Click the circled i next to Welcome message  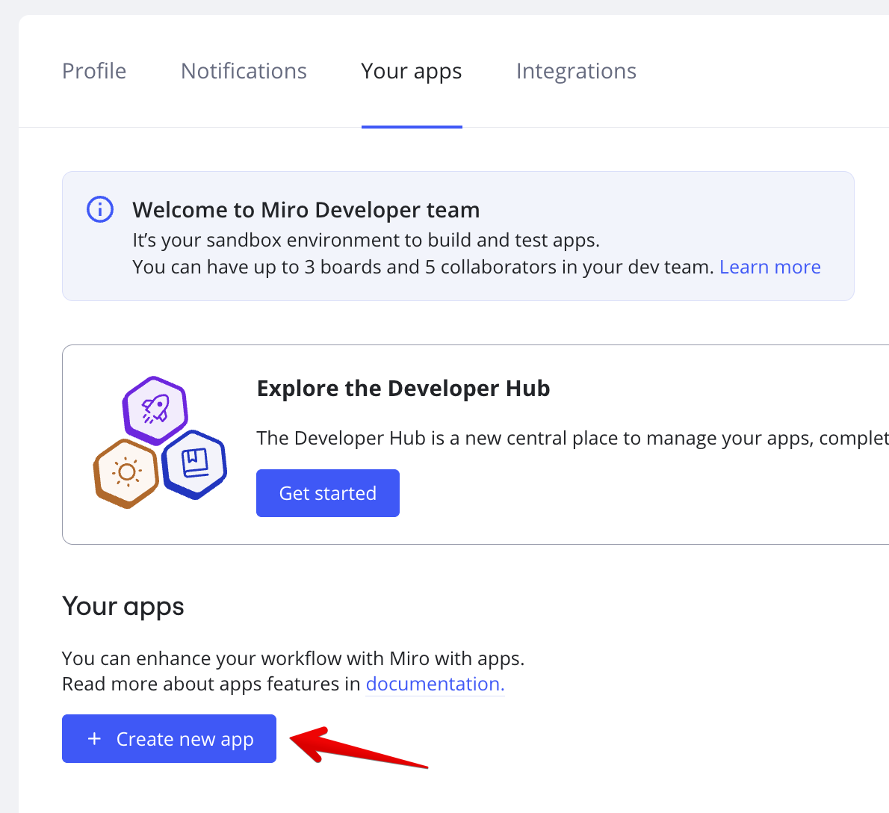[x=99, y=209]
